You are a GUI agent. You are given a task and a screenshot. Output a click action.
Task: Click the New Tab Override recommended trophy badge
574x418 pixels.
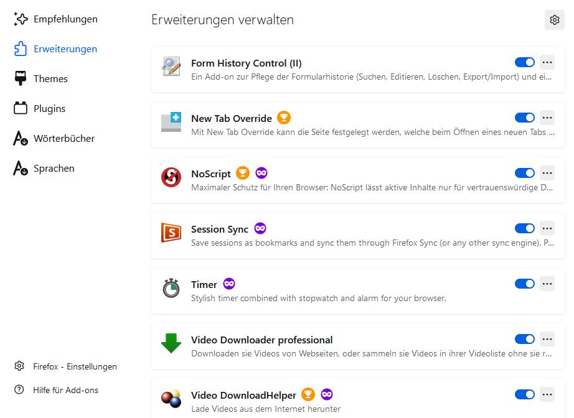[284, 118]
